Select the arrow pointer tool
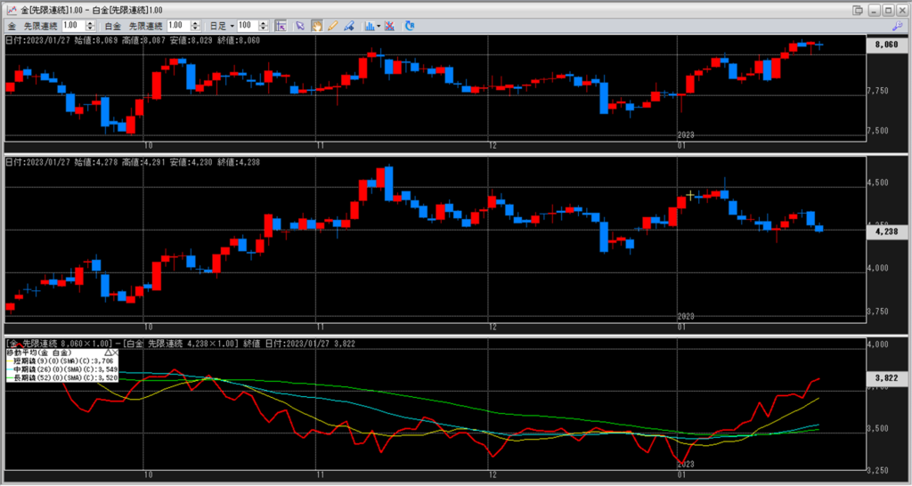This screenshot has width=912, height=486. [x=300, y=26]
